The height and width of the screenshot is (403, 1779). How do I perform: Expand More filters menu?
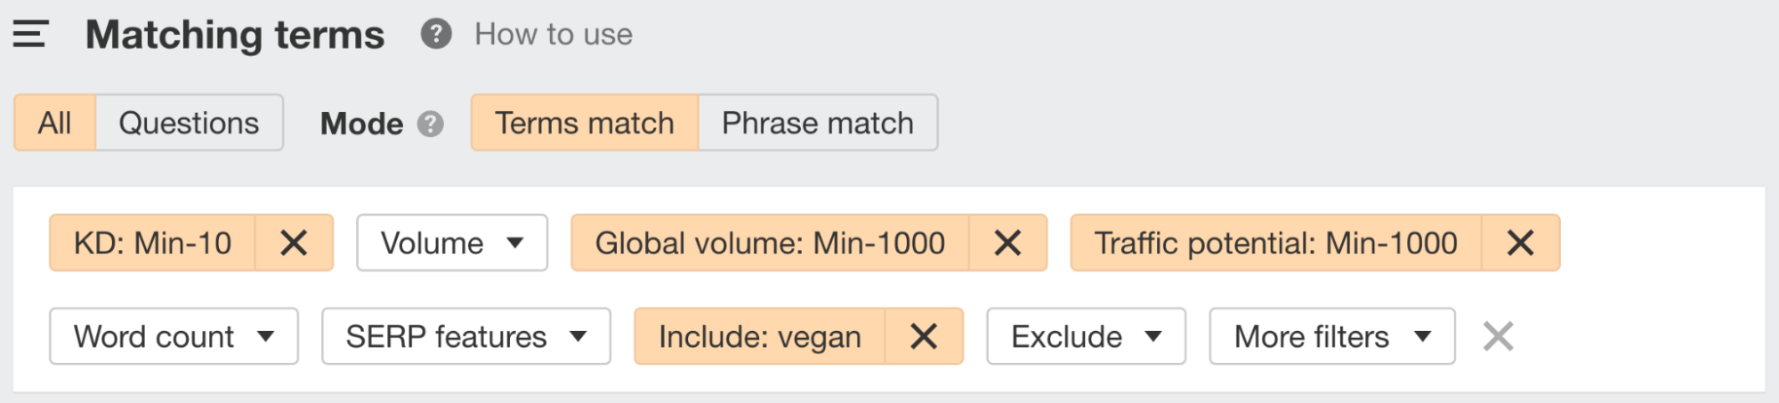click(x=1332, y=336)
